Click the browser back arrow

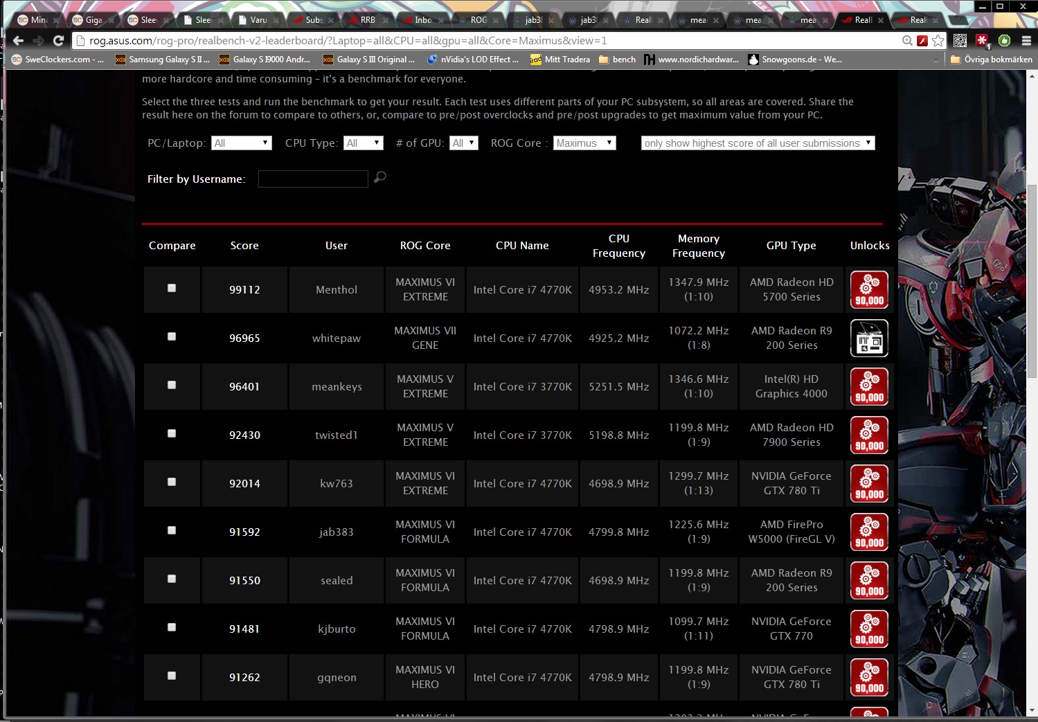point(18,41)
